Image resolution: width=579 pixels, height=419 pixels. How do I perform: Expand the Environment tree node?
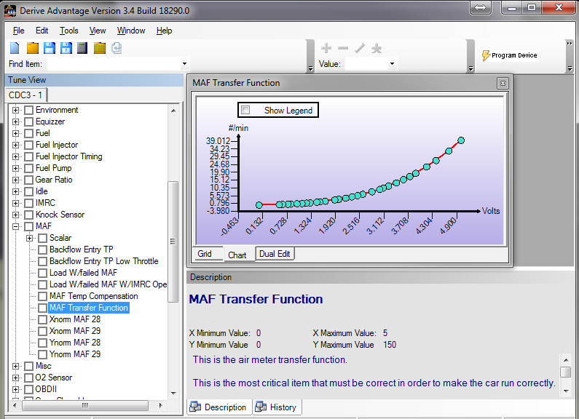click(x=15, y=110)
